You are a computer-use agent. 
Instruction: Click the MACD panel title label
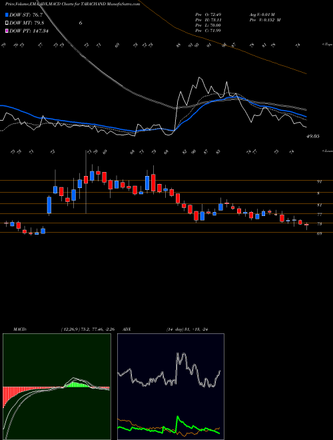(19, 329)
